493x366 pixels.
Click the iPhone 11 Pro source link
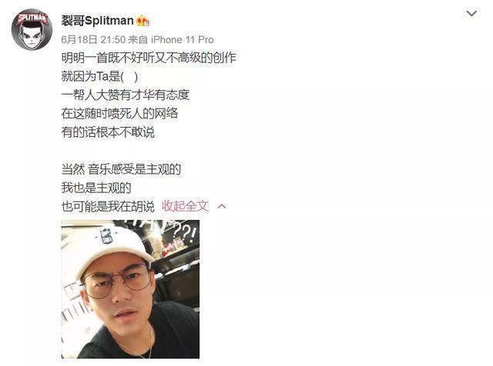183,40
